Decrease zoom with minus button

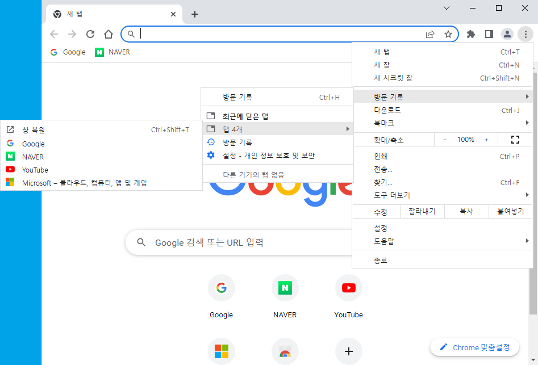click(445, 140)
